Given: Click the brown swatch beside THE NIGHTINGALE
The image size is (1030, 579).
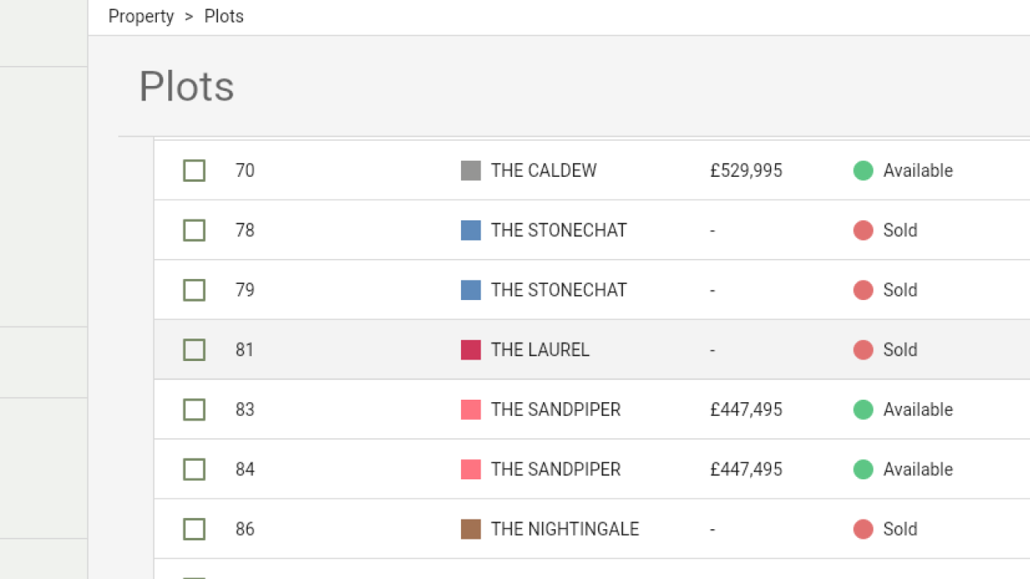Looking at the screenshot, I should click(x=471, y=529).
